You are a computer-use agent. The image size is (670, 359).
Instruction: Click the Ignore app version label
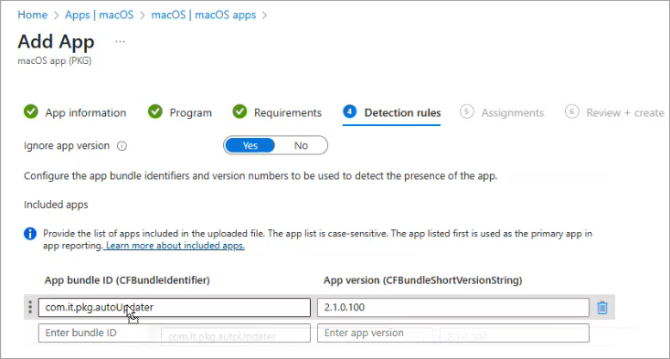pyautogui.click(x=67, y=146)
